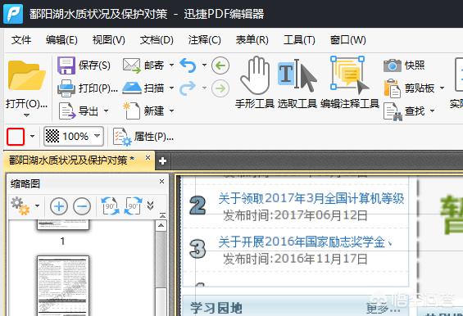Click the 更多 link beside 学习园地
This screenshot has height=316, width=463.
point(383,308)
